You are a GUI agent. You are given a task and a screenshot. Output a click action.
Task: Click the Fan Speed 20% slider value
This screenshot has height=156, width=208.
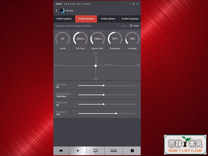58,114
